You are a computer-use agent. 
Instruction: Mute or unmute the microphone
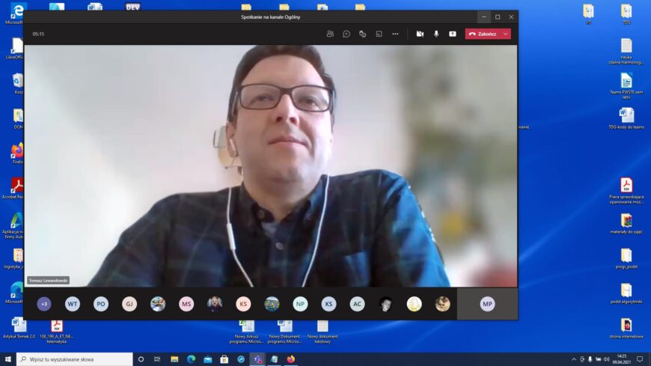[x=436, y=34]
